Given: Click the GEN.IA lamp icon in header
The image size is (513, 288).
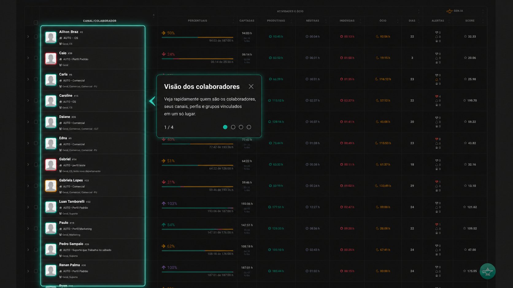Looking at the screenshot, I should pos(449,11).
